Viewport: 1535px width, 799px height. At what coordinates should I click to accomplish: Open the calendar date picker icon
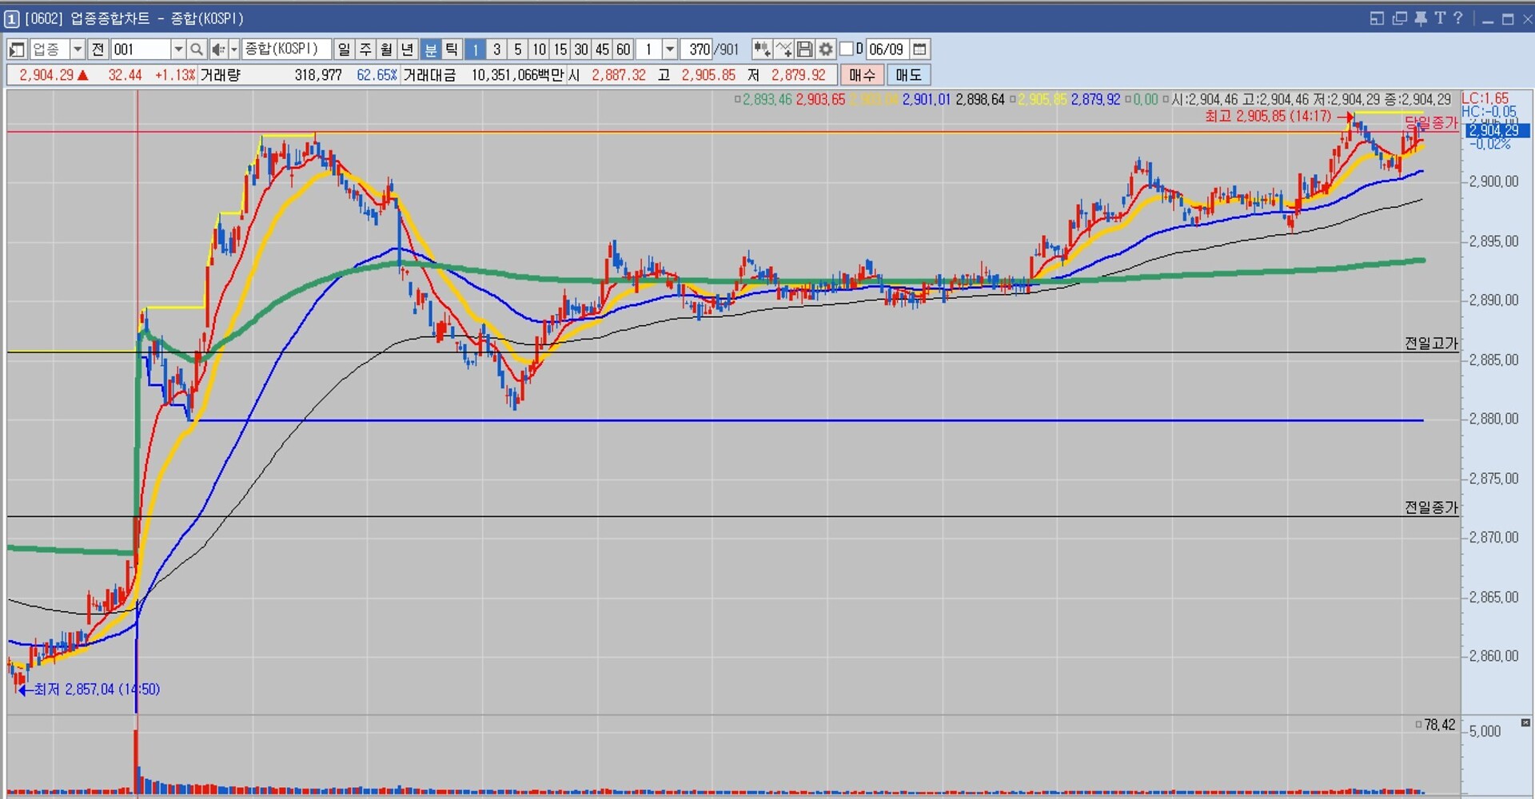920,50
